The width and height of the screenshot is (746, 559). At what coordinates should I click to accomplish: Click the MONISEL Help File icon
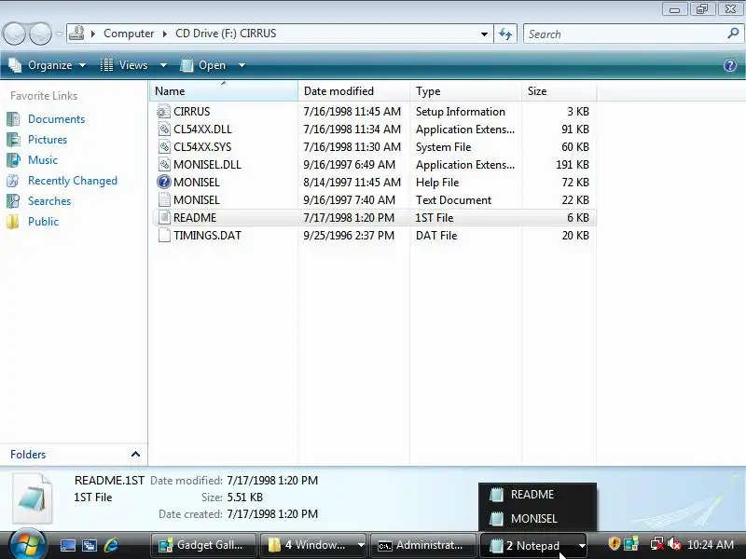point(164,182)
